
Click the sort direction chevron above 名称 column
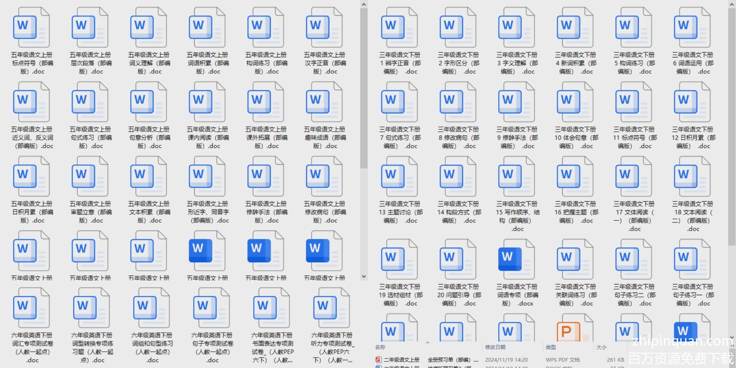click(x=427, y=343)
